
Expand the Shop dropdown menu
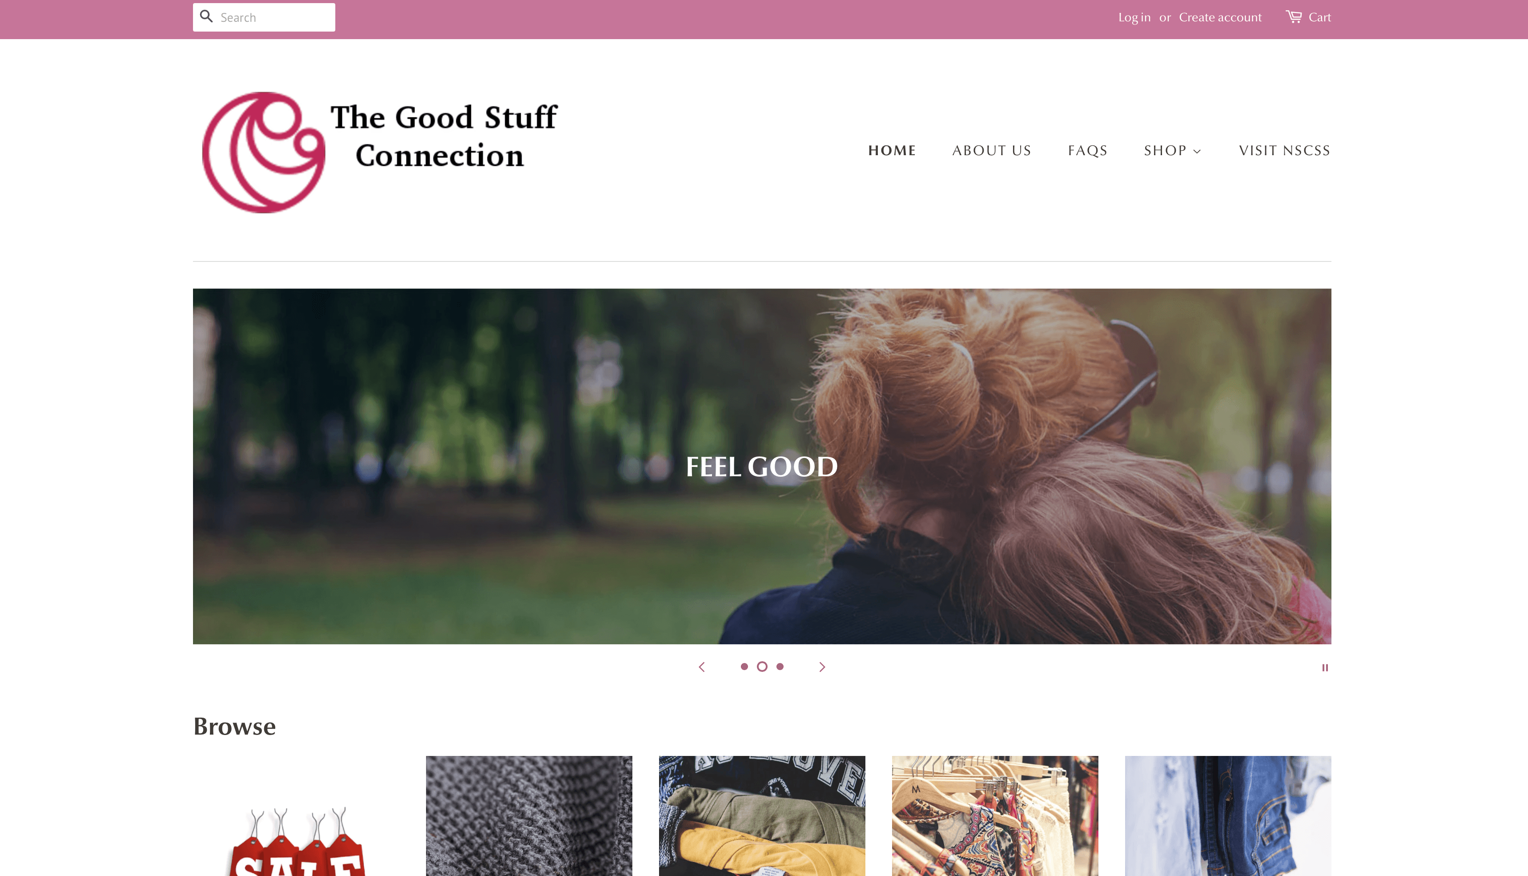[1173, 150]
